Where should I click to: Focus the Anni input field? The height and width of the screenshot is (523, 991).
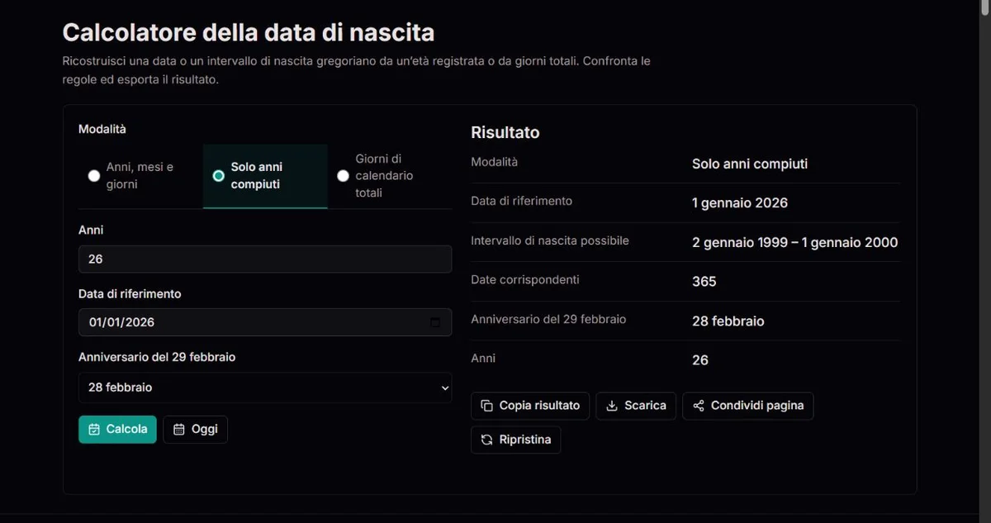pyautogui.click(x=265, y=259)
